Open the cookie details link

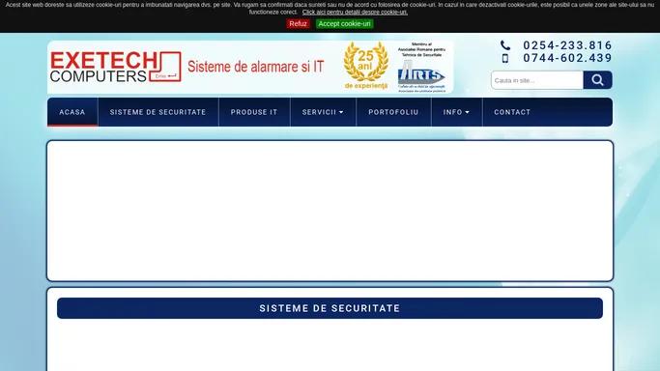tap(355, 13)
